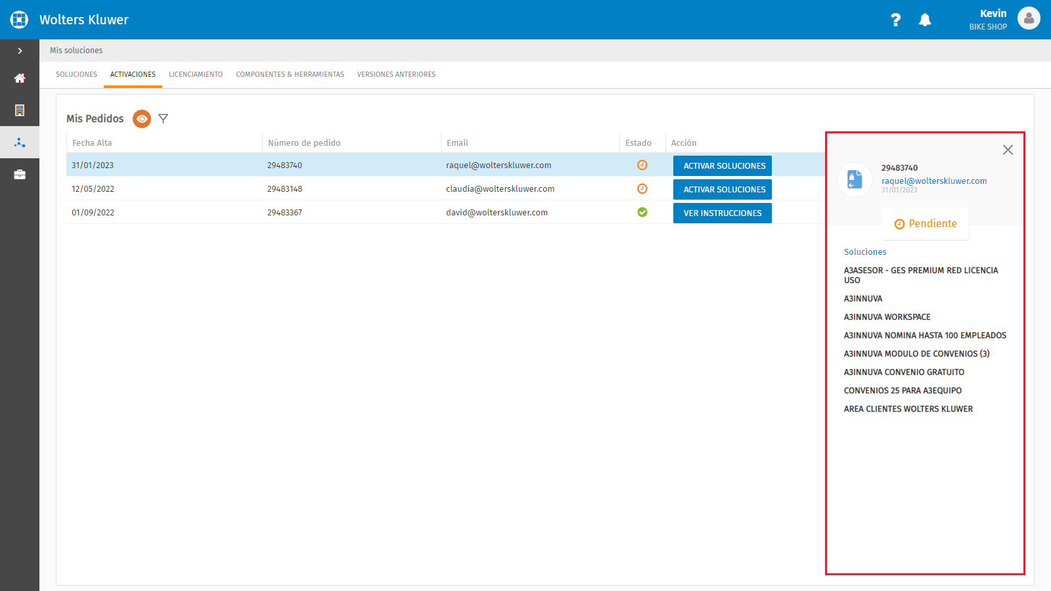Image resolution: width=1051 pixels, height=591 pixels.
Task: Click A3INNUVA CONVENIO GRATUITO entry
Action: click(905, 372)
